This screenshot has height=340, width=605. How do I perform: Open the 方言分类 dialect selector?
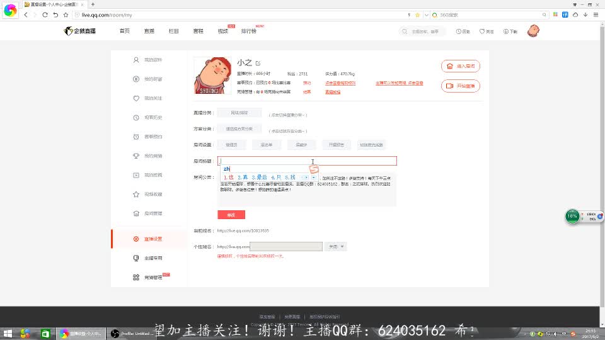coord(239,129)
